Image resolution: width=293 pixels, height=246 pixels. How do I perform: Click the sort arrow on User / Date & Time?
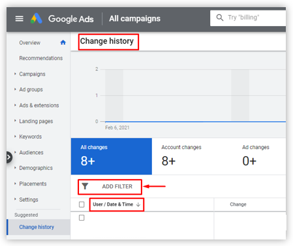[138, 204]
